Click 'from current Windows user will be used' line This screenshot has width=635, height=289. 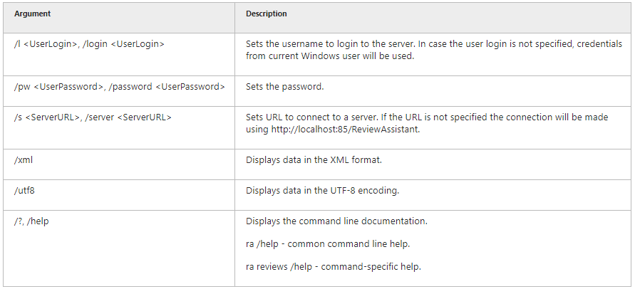pos(330,56)
